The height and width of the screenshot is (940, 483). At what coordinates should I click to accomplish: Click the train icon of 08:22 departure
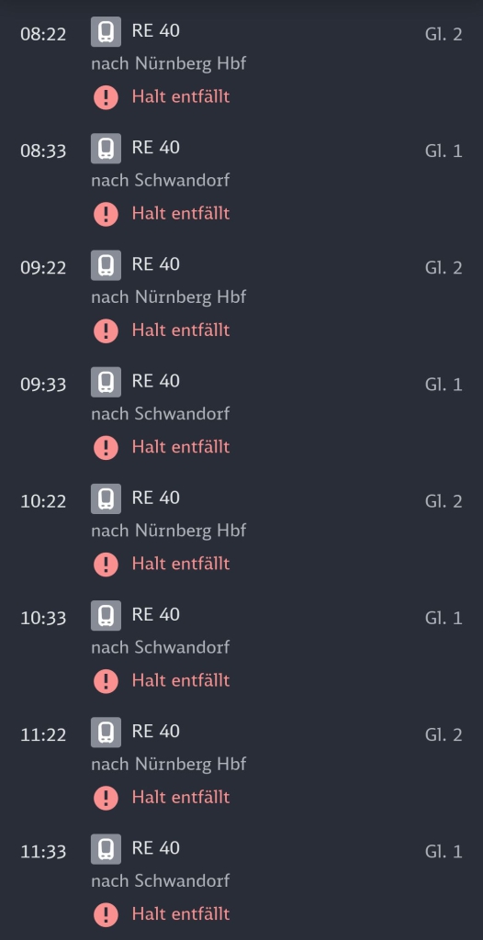click(x=106, y=32)
